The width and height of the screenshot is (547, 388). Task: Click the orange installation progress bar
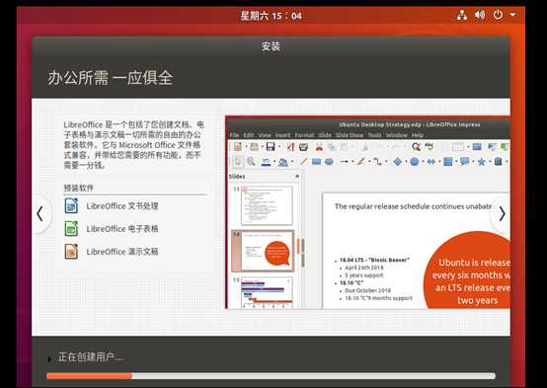[271, 376]
